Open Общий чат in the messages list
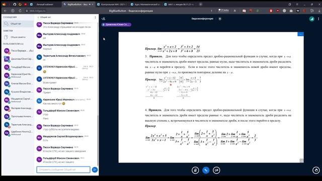The width and height of the screenshot is (322, 181). [18, 24]
